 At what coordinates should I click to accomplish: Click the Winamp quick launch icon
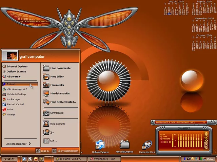42,159
